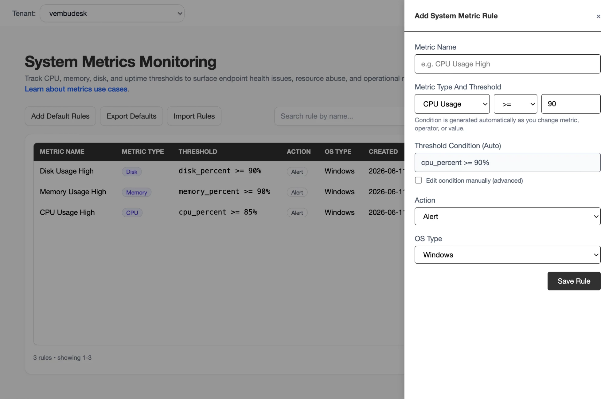Click the Threshold Condition auto field
Screen dimensions: 601x399
pyautogui.click(x=507, y=162)
